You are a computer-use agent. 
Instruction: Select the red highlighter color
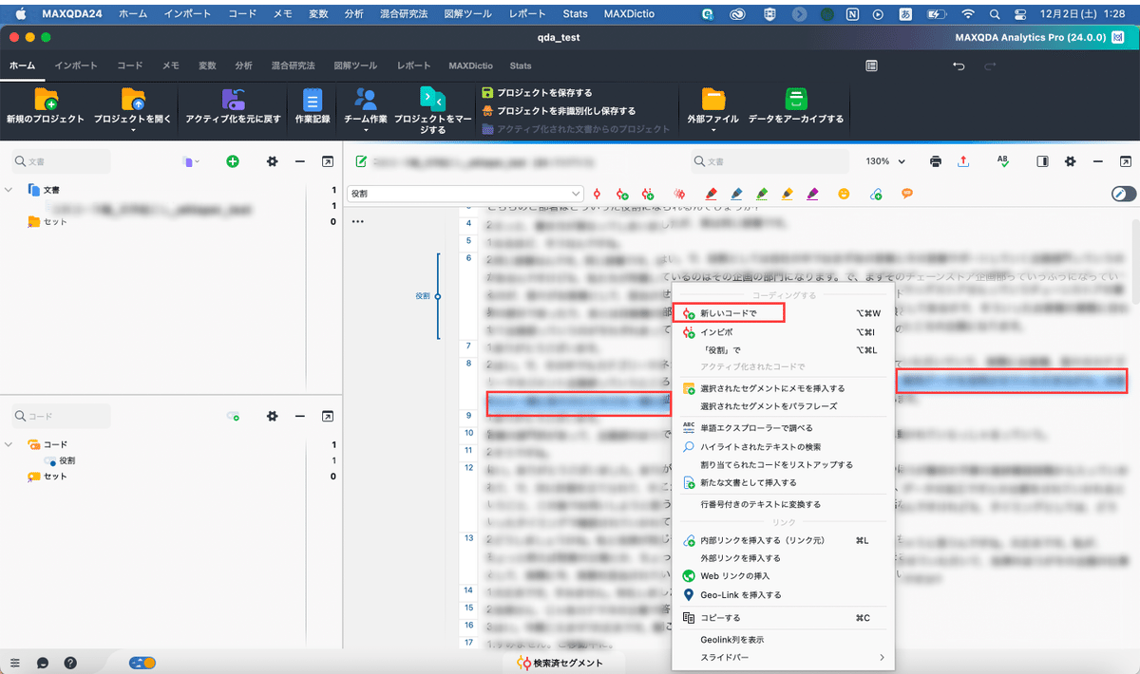(x=712, y=193)
